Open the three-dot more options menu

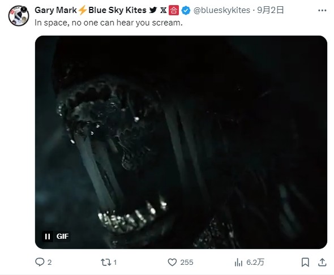pos(322,10)
